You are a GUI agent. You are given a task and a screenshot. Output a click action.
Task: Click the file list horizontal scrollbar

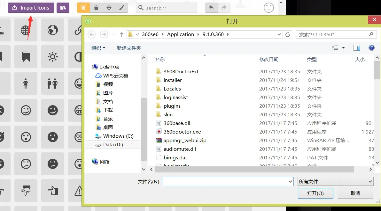click(x=254, y=169)
